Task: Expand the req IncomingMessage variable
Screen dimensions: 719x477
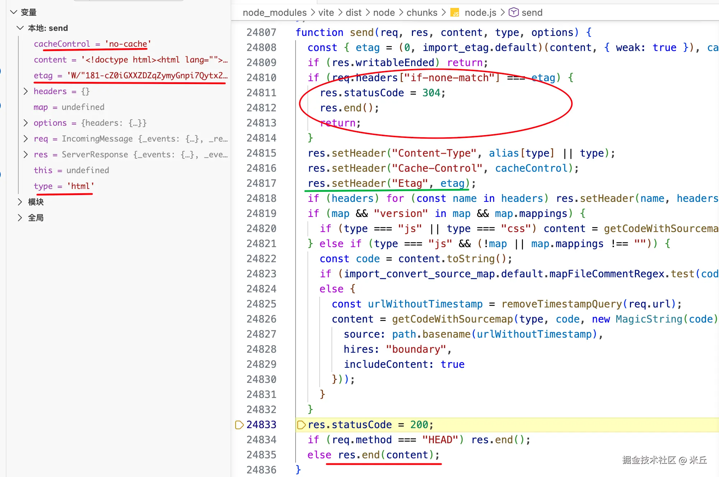Action: tap(25, 139)
